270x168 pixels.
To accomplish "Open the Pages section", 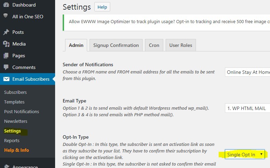I will pos(19,56).
